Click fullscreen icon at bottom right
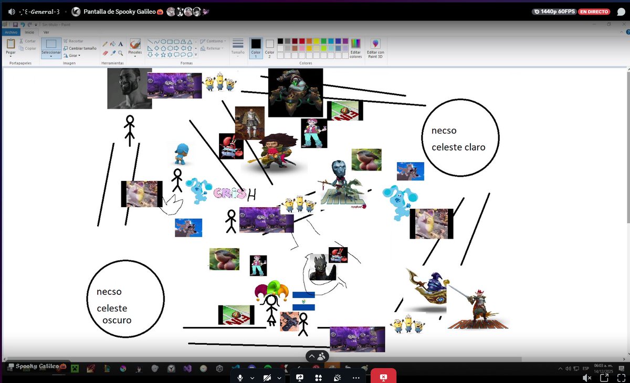Image resolution: width=630 pixels, height=383 pixels. pos(621,377)
